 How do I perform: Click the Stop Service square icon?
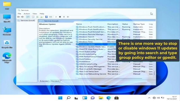pyautogui.click(x=60, y=17)
